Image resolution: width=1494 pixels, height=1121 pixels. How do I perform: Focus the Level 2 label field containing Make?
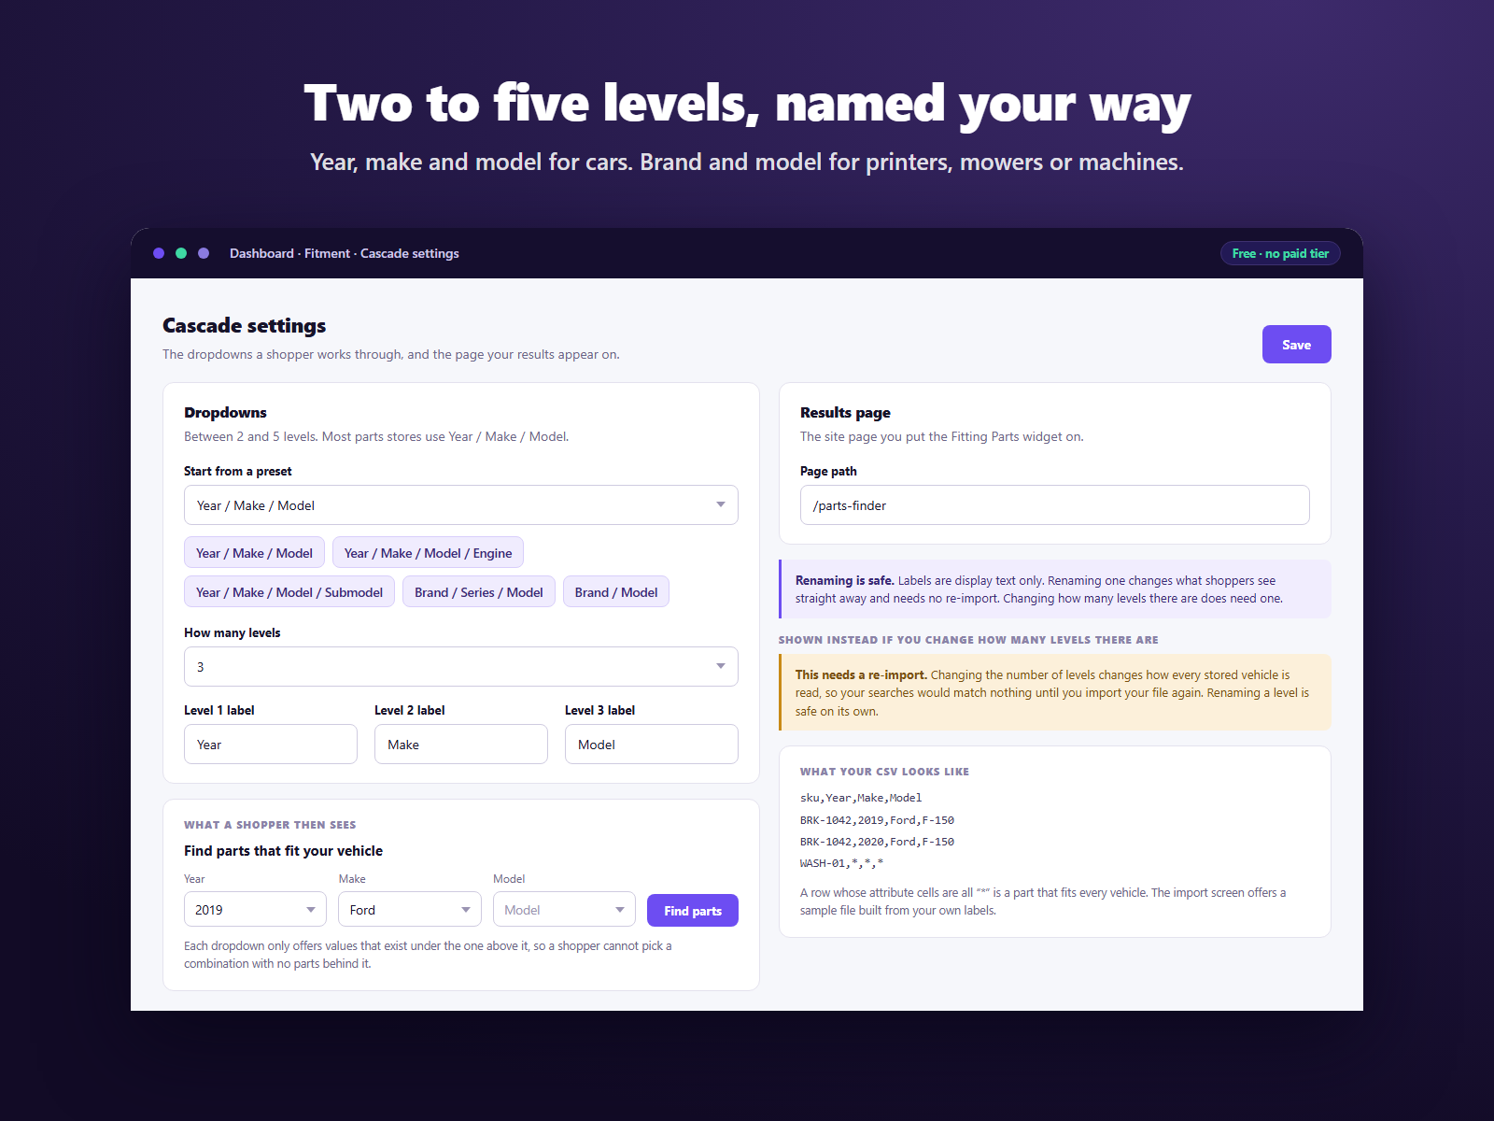coord(461,745)
